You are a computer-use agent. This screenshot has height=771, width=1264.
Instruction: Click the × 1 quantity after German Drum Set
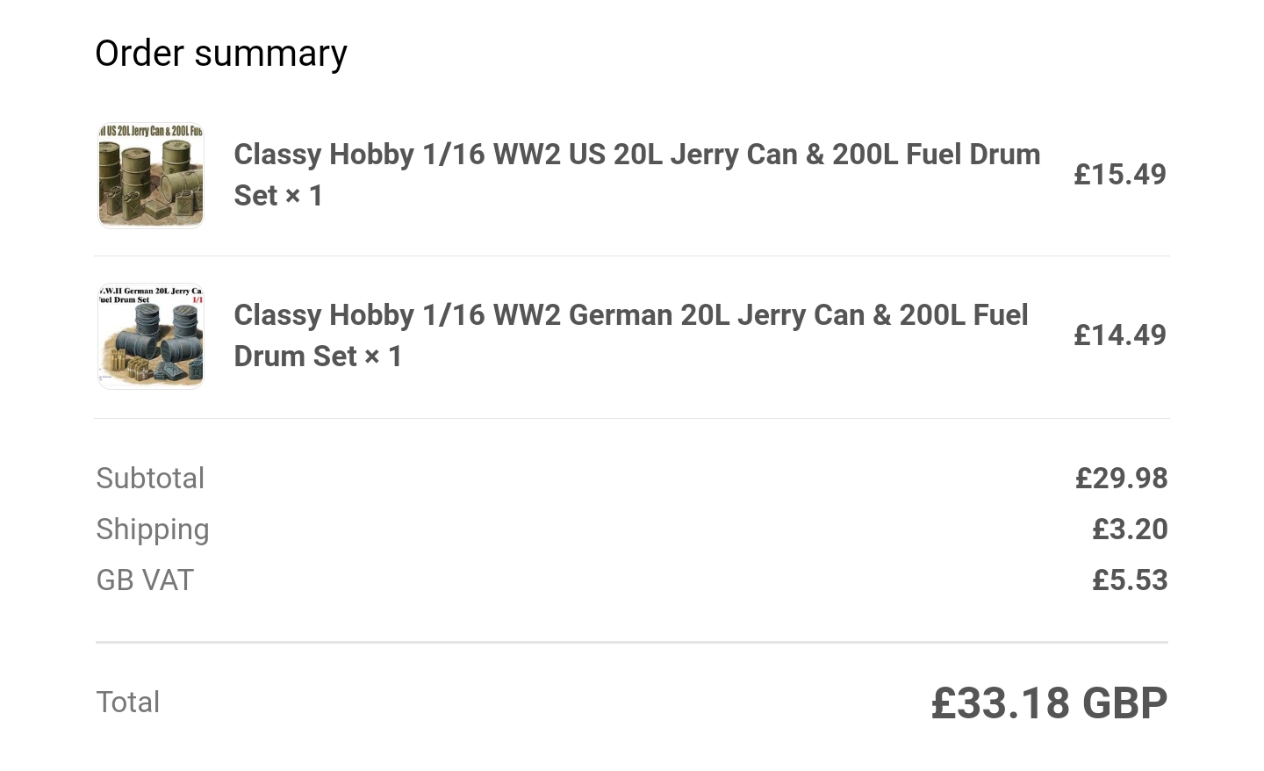click(x=383, y=357)
